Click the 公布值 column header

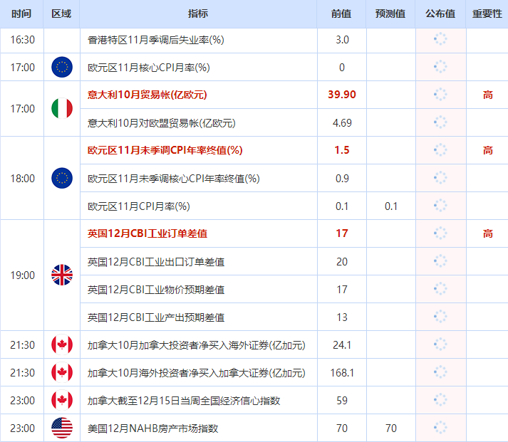click(440, 14)
